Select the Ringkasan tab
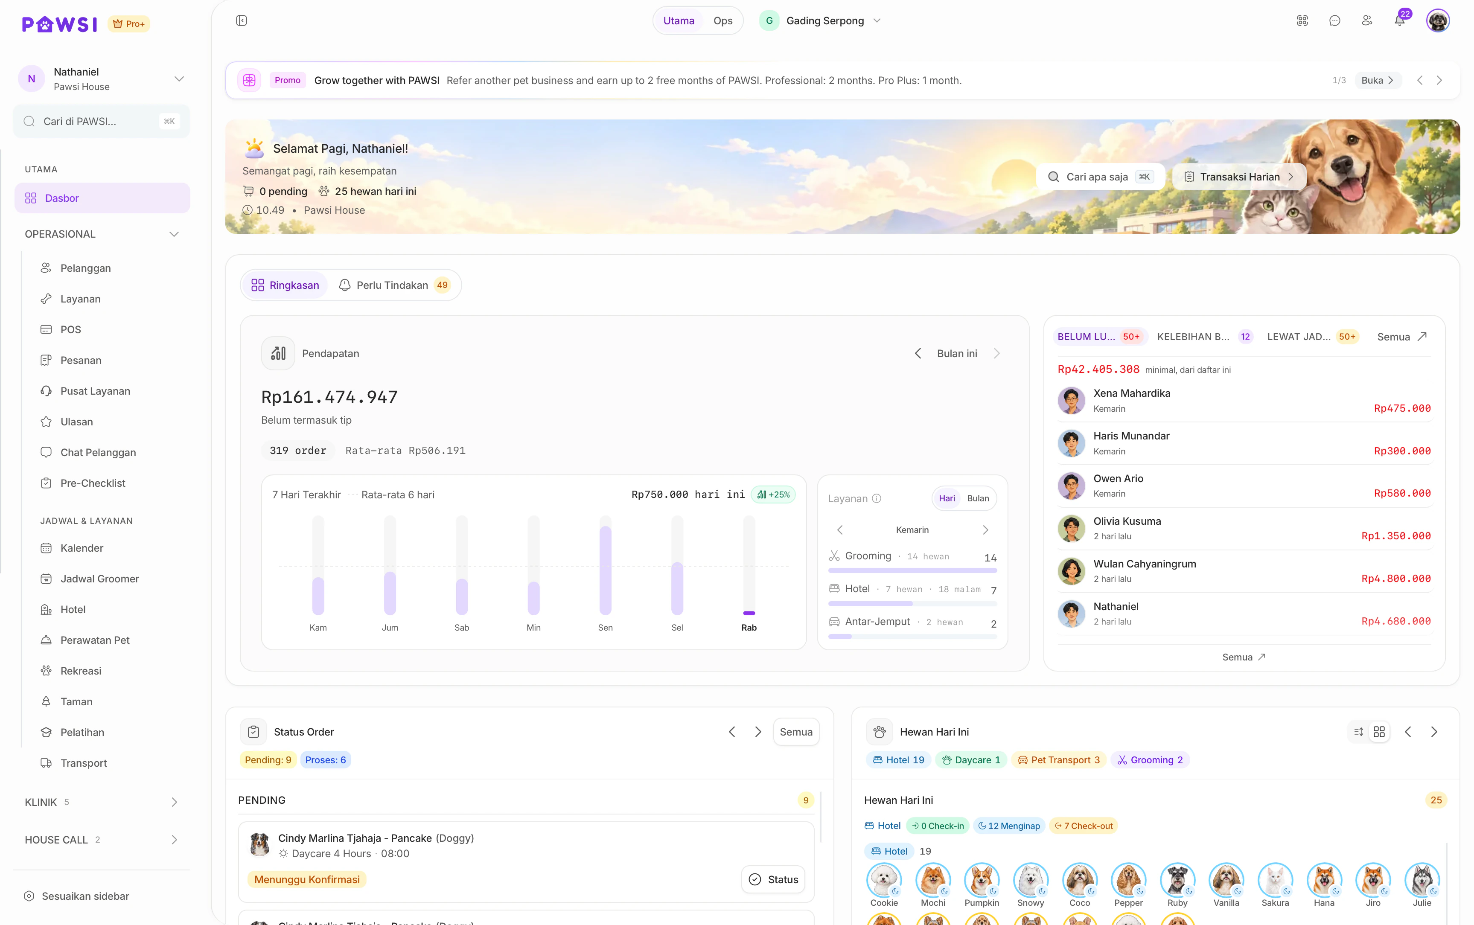Viewport: 1474px width, 925px height. [x=285, y=285]
